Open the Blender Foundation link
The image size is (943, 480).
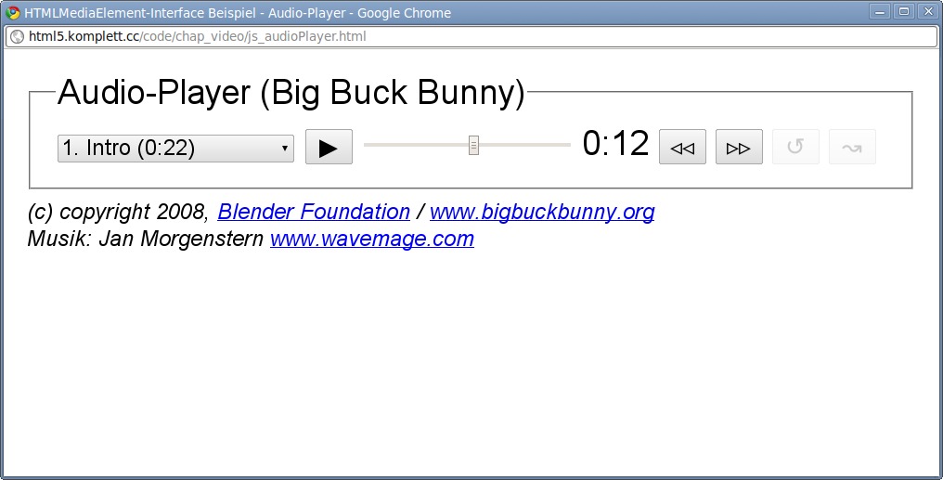314,212
